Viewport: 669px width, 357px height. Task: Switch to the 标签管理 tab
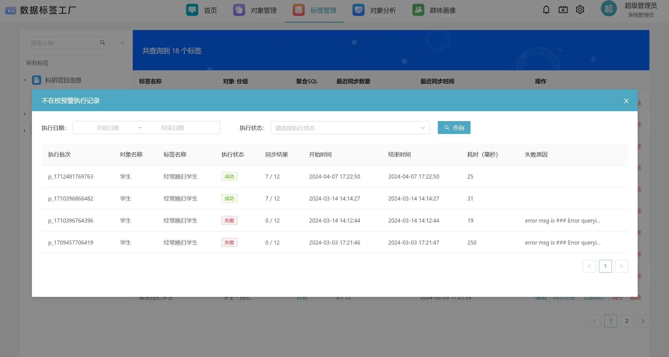pyautogui.click(x=323, y=10)
